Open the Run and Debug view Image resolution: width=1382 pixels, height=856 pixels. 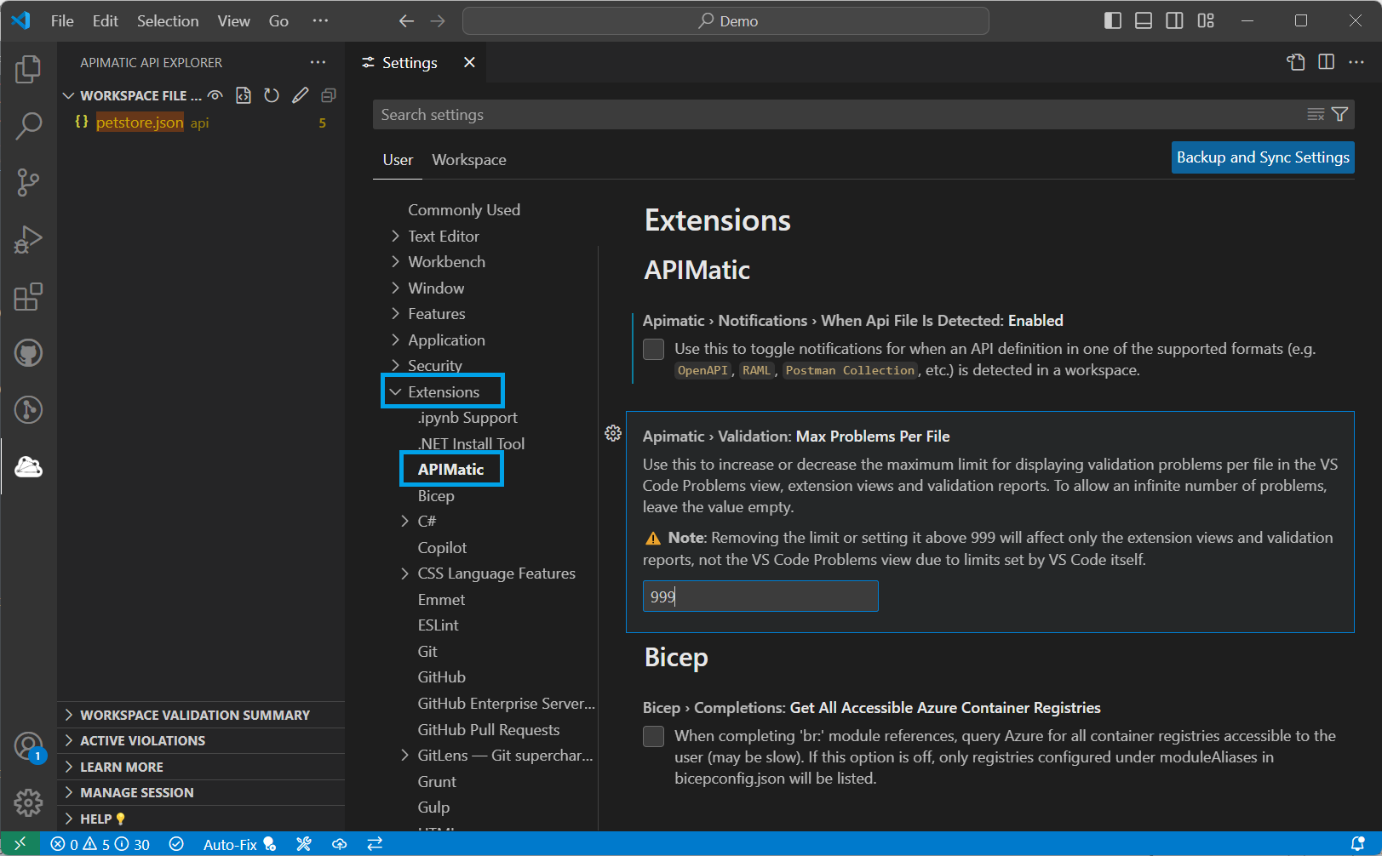click(x=28, y=239)
